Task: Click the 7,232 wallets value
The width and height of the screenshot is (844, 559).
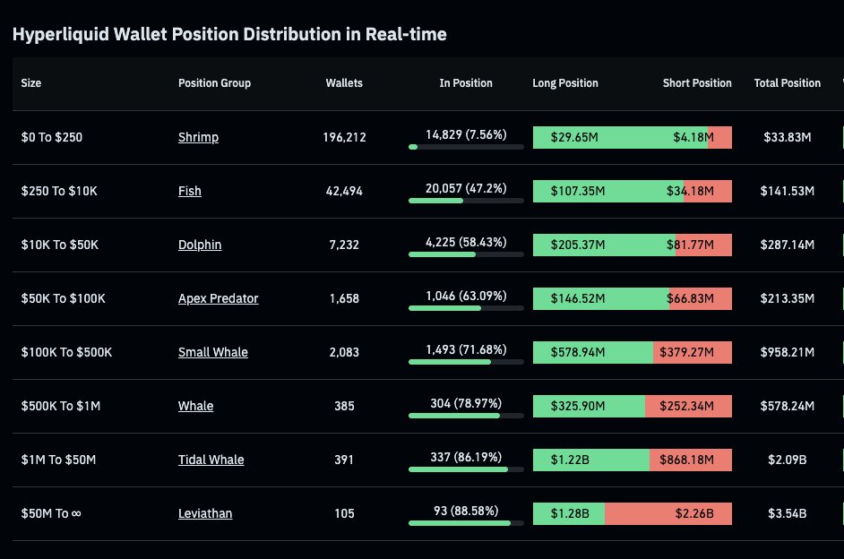Action: tap(344, 245)
